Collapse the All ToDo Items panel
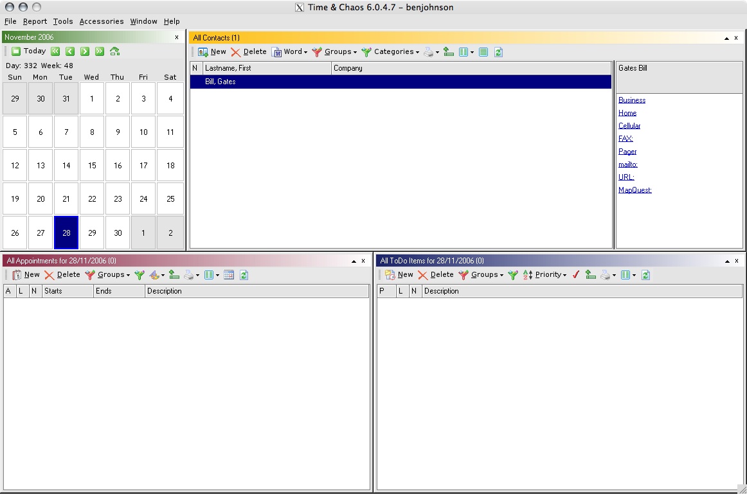 click(x=728, y=261)
